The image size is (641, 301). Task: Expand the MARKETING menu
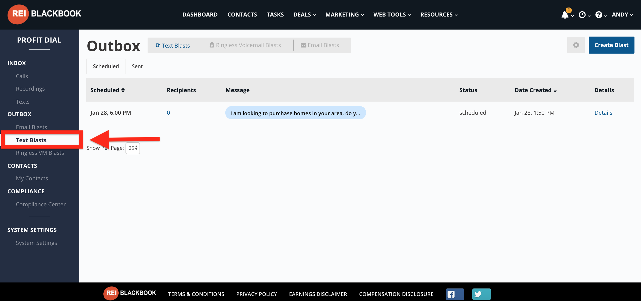[344, 15]
